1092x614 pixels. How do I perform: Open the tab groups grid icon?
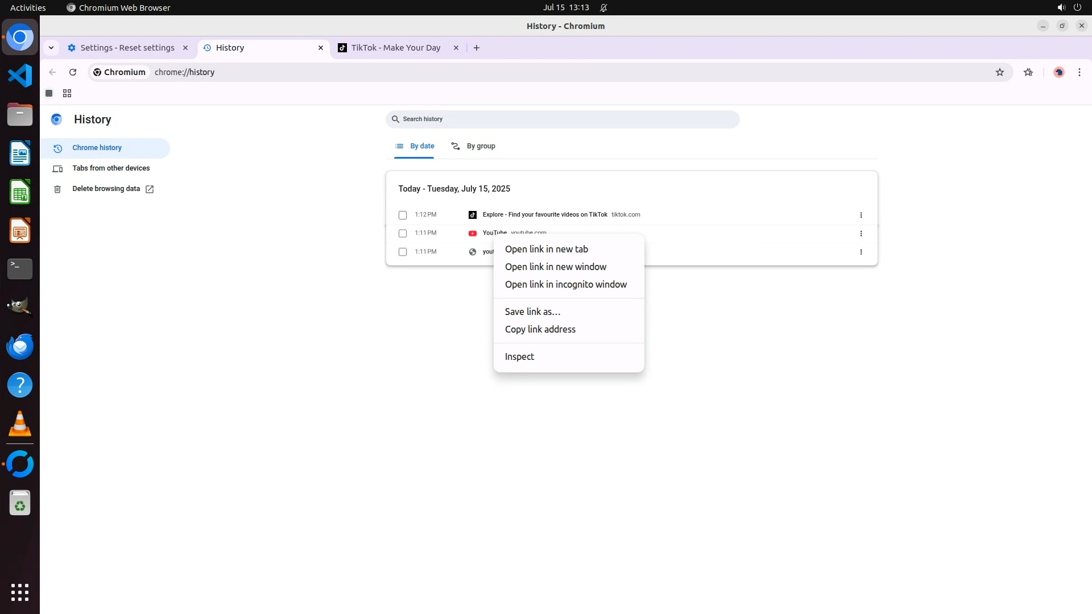click(67, 93)
